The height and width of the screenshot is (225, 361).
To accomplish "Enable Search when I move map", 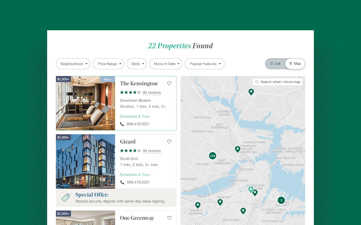I will [257, 82].
